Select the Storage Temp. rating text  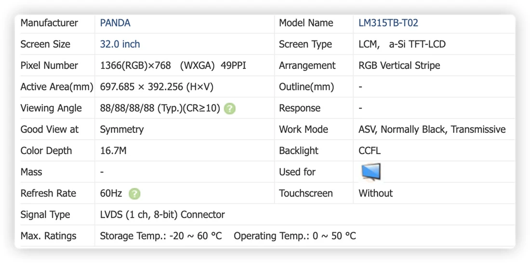pos(161,236)
